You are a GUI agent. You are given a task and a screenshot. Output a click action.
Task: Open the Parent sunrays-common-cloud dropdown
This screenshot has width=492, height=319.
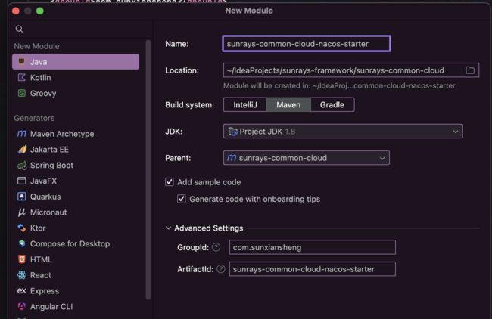coord(307,158)
